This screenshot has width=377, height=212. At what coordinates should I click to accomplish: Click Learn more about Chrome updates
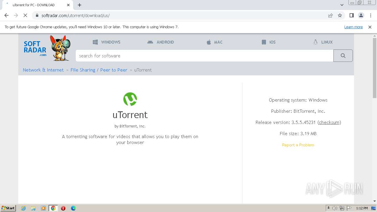[x=353, y=27]
